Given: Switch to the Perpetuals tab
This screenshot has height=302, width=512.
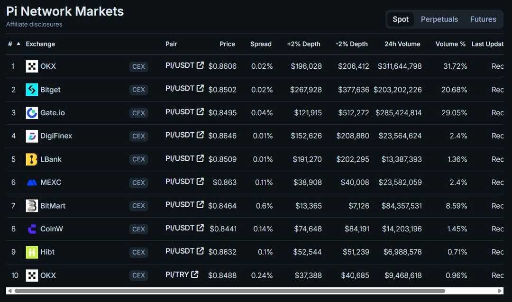Looking at the screenshot, I should pyautogui.click(x=439, y=19).
